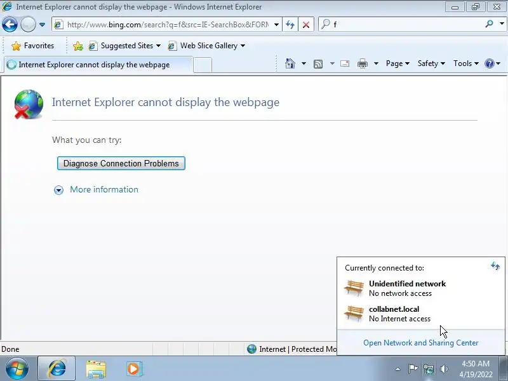Open Action Center flag icon

coord(413,369)
